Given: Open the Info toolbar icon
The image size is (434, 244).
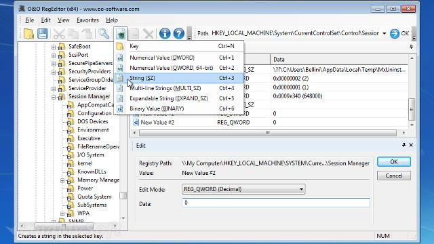Looking at the screenshot, I should point(165,34).
